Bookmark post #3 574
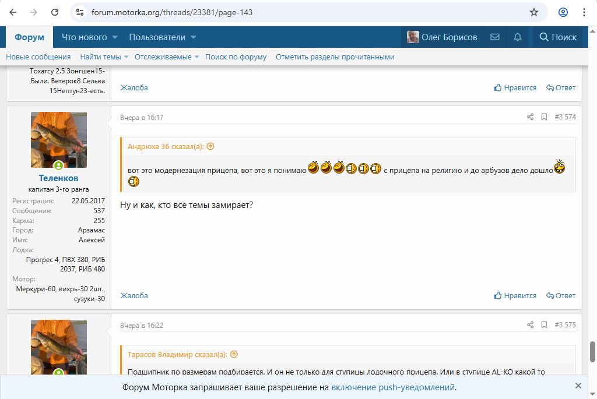Screen dimensions: 597x399 pos(544,117)
